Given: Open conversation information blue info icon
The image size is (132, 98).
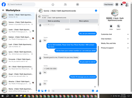Looking at the screenshot, I should pyautogui.click(x=96, y=11).
